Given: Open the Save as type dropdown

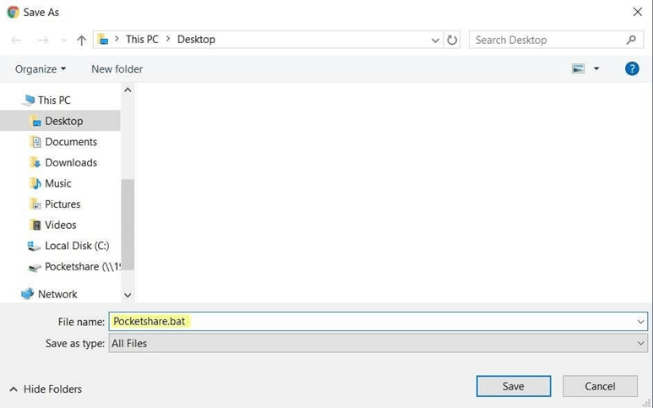Looking at the screenshot, I should [640, 344].
